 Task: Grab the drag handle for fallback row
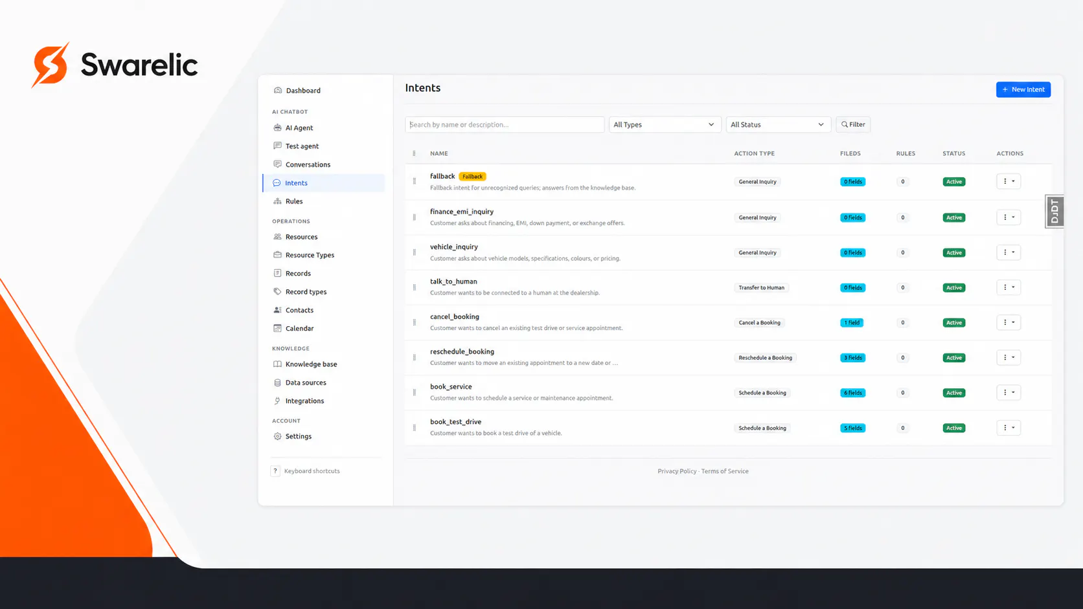(x=415, y=181)
